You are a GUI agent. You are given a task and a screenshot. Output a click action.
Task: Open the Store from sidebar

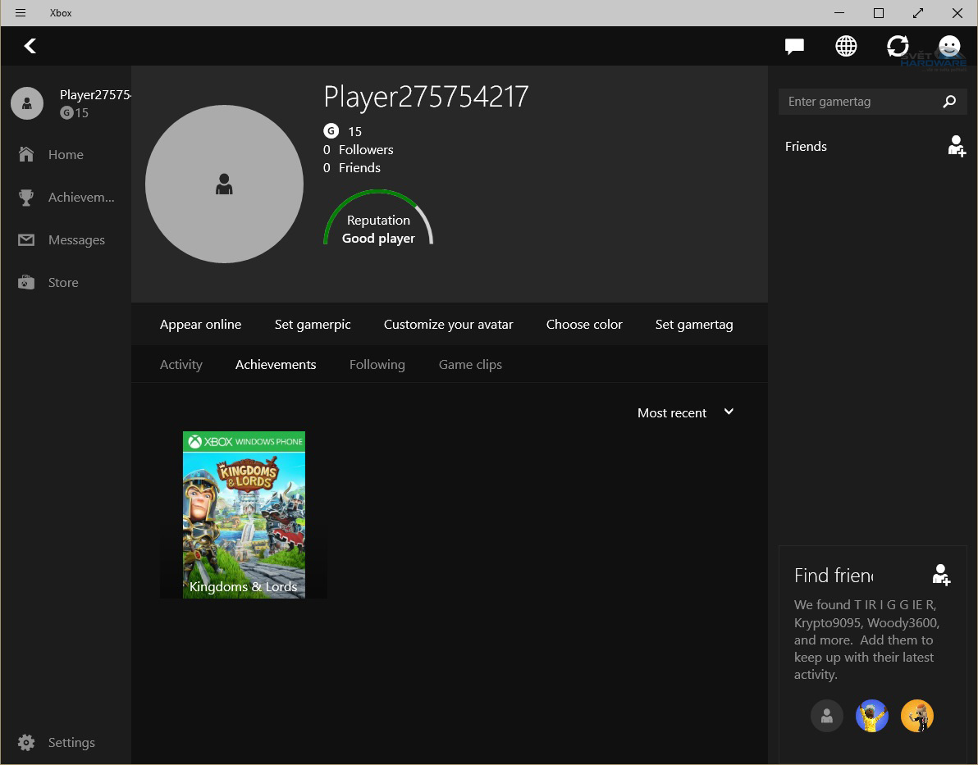[x=62, y=283]
